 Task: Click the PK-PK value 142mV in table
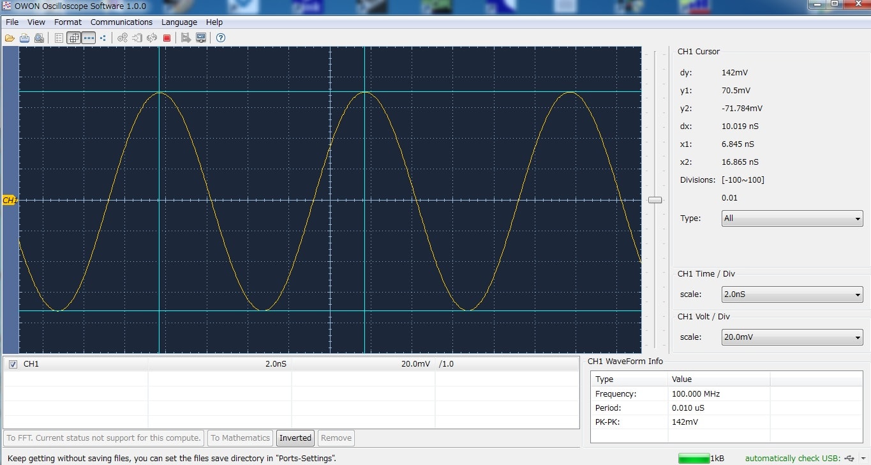(685, 422)
